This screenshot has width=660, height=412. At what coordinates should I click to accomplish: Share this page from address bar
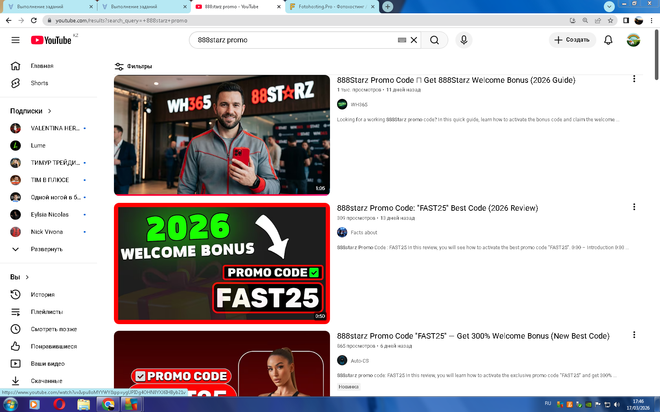tap(598, 20)
